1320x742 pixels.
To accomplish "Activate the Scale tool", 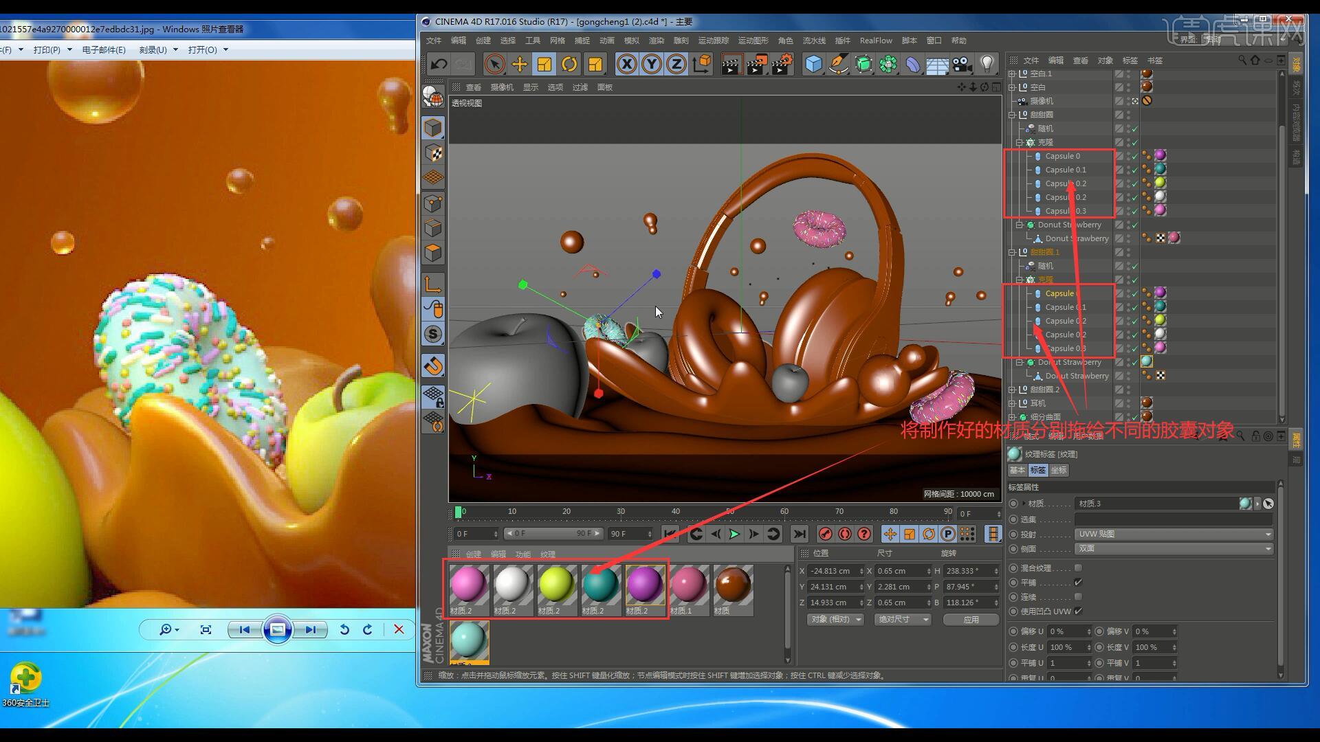I will [x=544, y=65].
